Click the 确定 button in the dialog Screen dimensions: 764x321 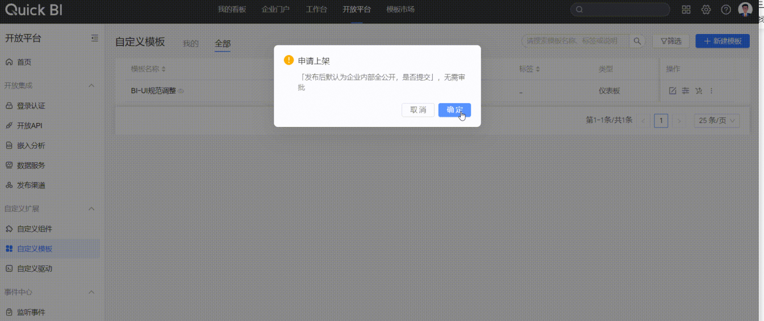pos(454,110)
